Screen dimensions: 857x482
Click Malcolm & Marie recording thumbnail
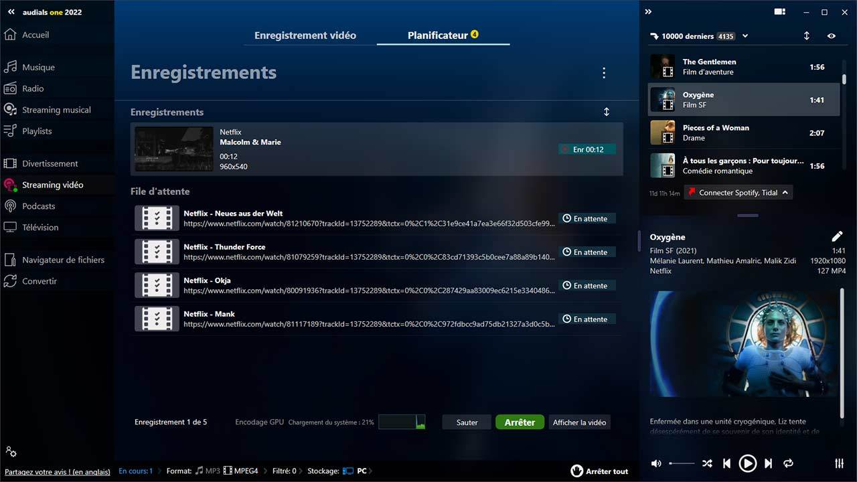pyautogui.click(x=174, y=149)
